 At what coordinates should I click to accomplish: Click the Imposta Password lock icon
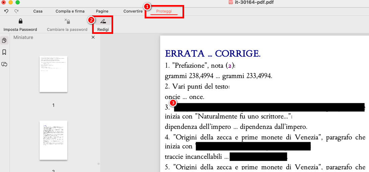(20, 21)
